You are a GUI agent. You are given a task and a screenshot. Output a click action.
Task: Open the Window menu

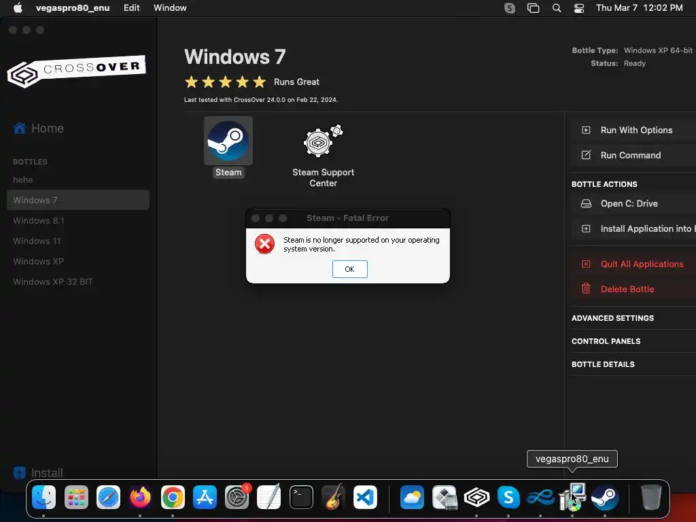(170, 8)
